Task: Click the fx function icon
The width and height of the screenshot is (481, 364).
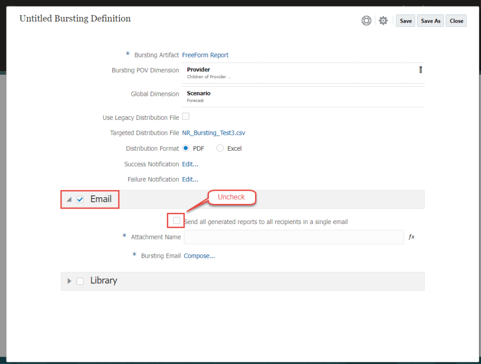Action: (411, 237)
